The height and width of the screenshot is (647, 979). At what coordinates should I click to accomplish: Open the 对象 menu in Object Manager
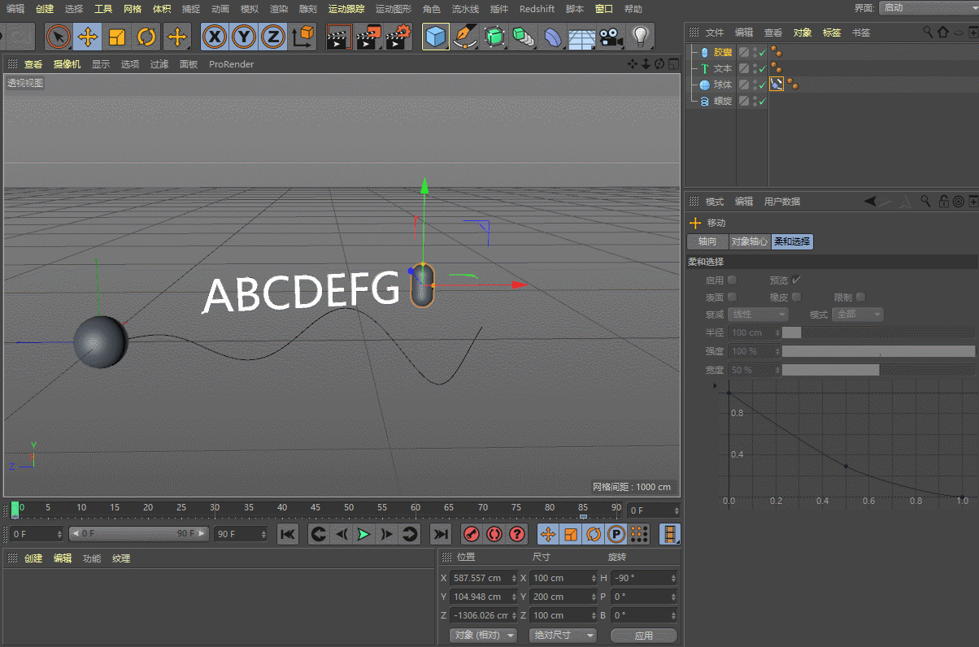pos(802,33)
